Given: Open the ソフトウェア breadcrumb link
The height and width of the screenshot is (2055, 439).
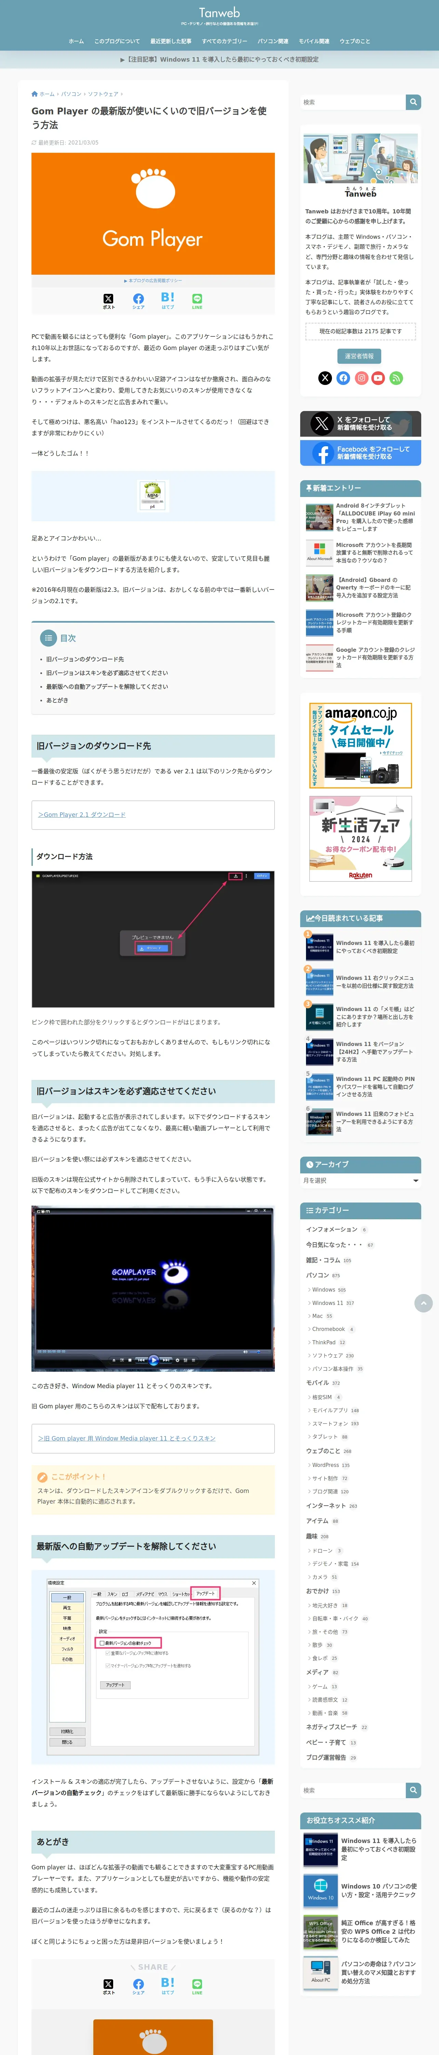Looking at the screenshot, I should (x=103, y=94).
